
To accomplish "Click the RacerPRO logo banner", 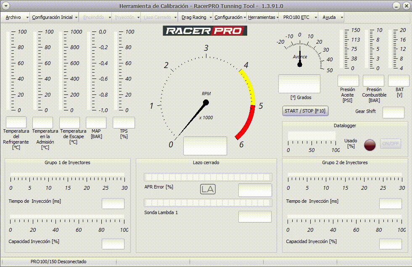I will pyautogui.click(x=205, y=31).
